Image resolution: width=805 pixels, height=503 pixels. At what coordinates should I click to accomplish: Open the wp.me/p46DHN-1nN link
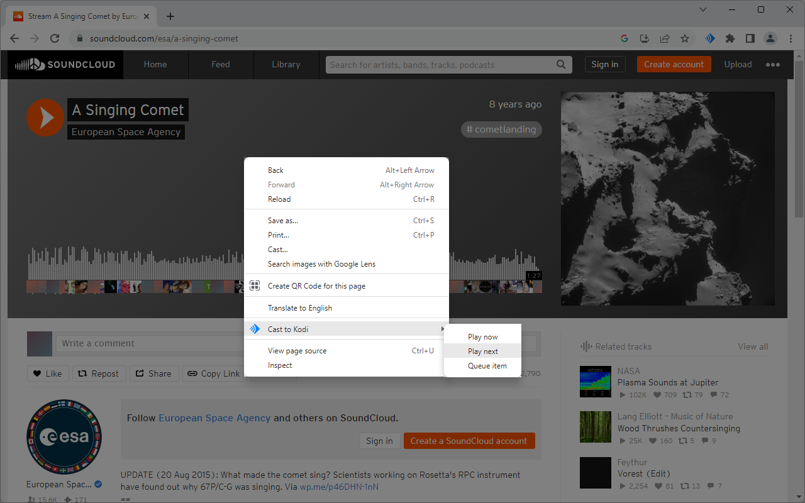point(339,487)
